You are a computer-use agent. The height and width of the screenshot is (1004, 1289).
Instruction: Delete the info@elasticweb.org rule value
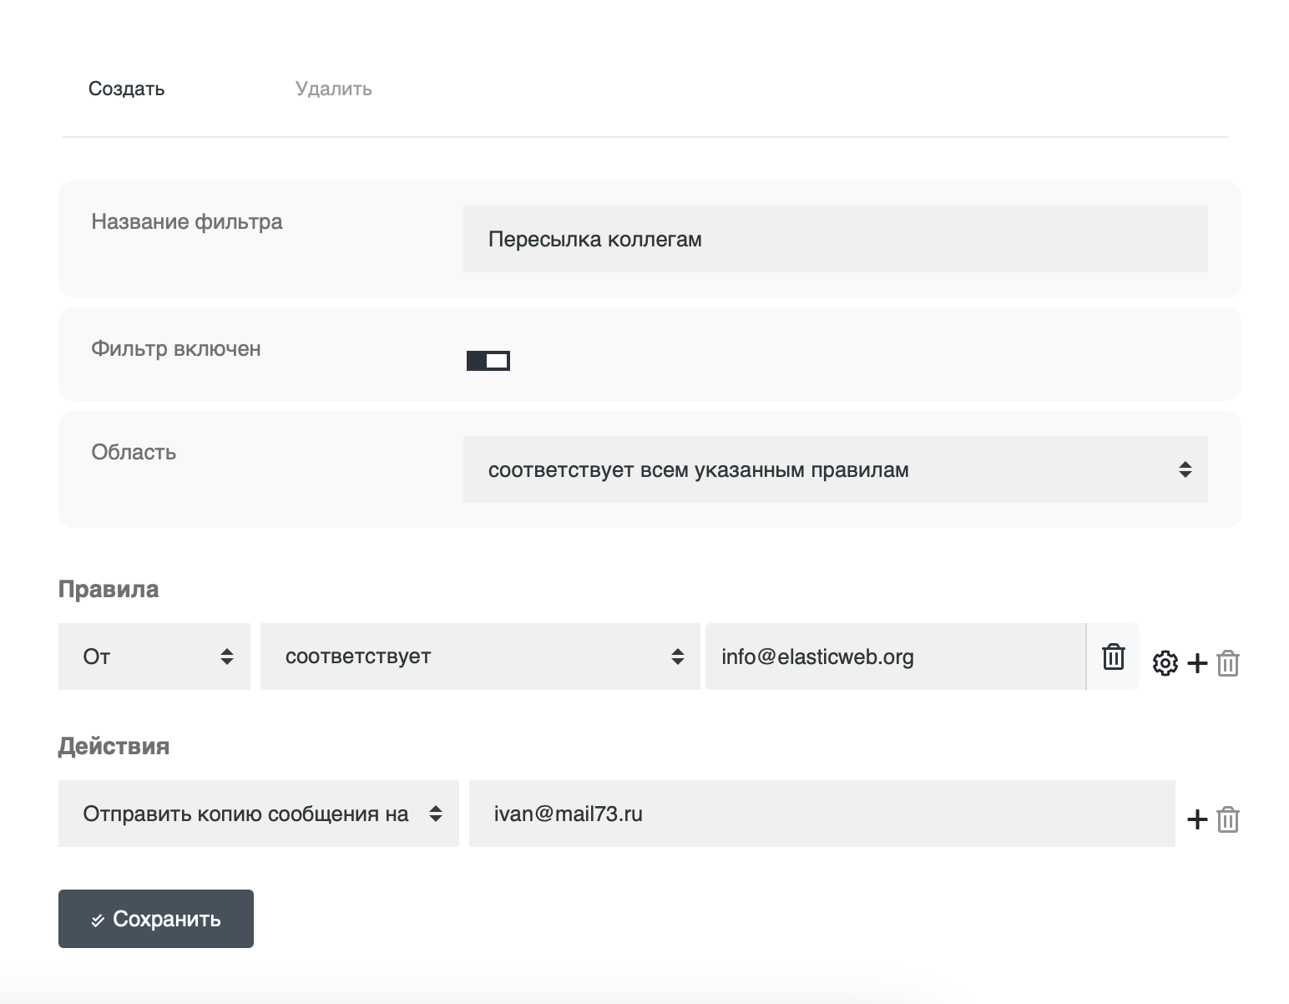click(x=1113, y=657)
